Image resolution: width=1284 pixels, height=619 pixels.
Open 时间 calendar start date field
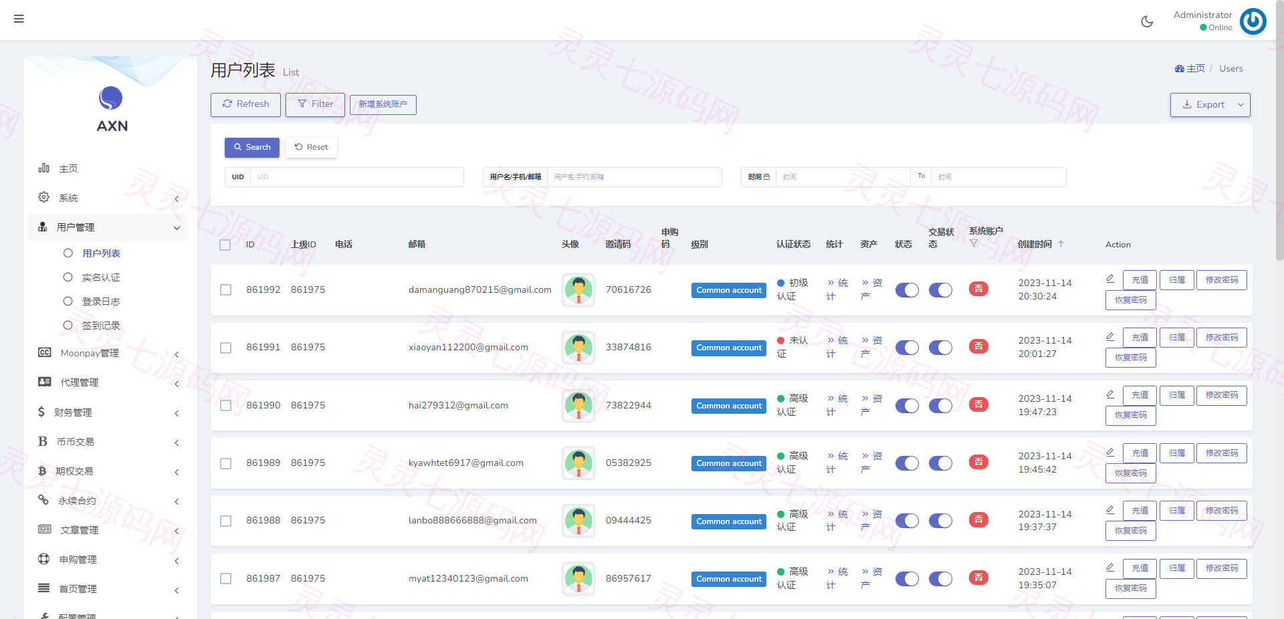click(x=843, y=177)
